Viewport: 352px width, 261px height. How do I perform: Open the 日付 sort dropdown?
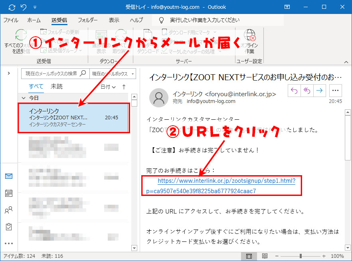tap(108, 87)
